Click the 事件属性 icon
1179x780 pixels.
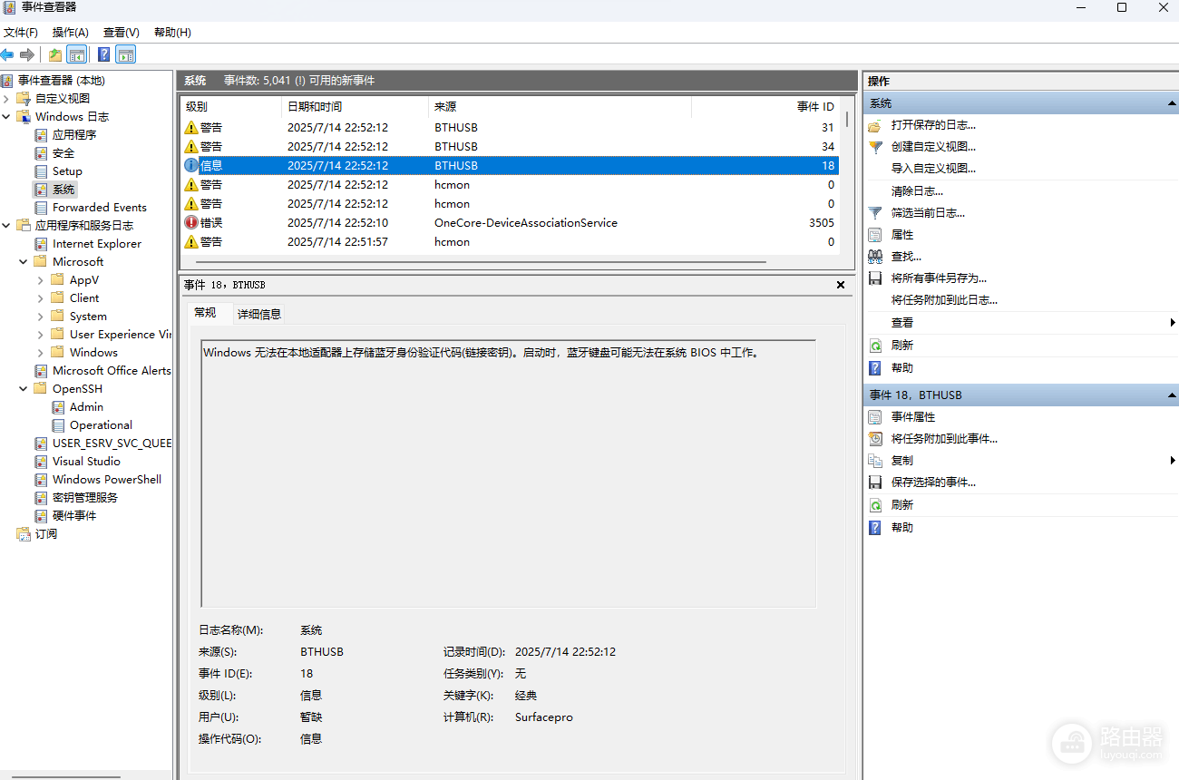pos(875,417)
